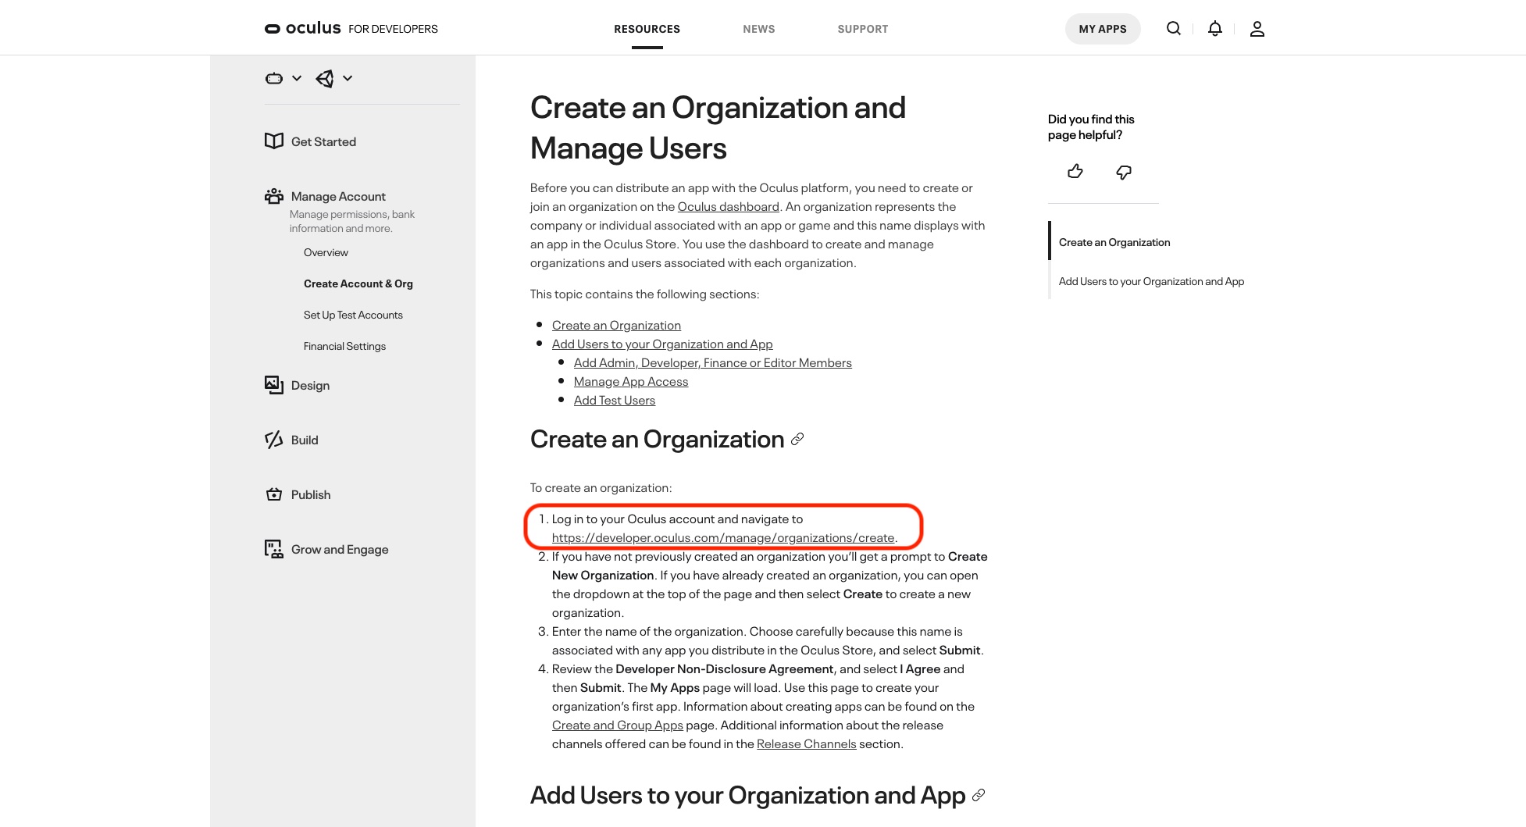Open notifications bell icon
The width and height of the screenshot is (1526, 827).
[x=1215, y=29]
